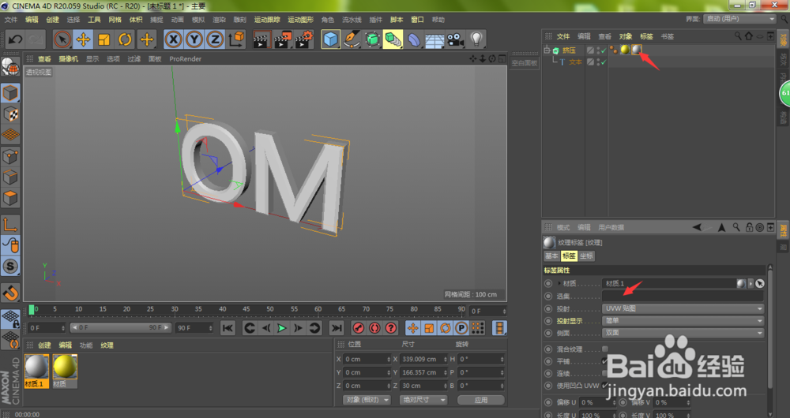Toggle the 使用凹凸 UVW checkbox
The width and height of the screenshot is (790, 418).
[605, 386]
